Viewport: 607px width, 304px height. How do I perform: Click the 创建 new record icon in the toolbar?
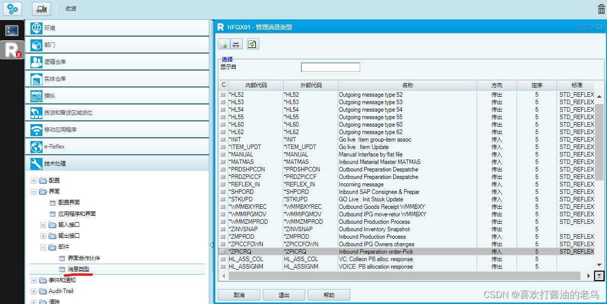(223, 44)
